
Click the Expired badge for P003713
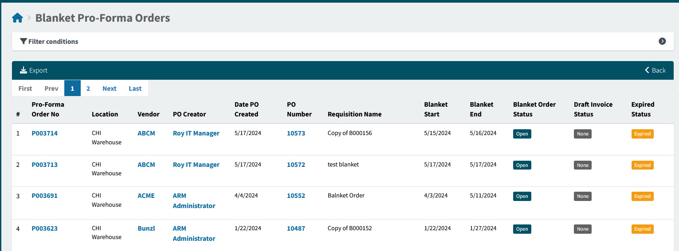tap(643, 165)
